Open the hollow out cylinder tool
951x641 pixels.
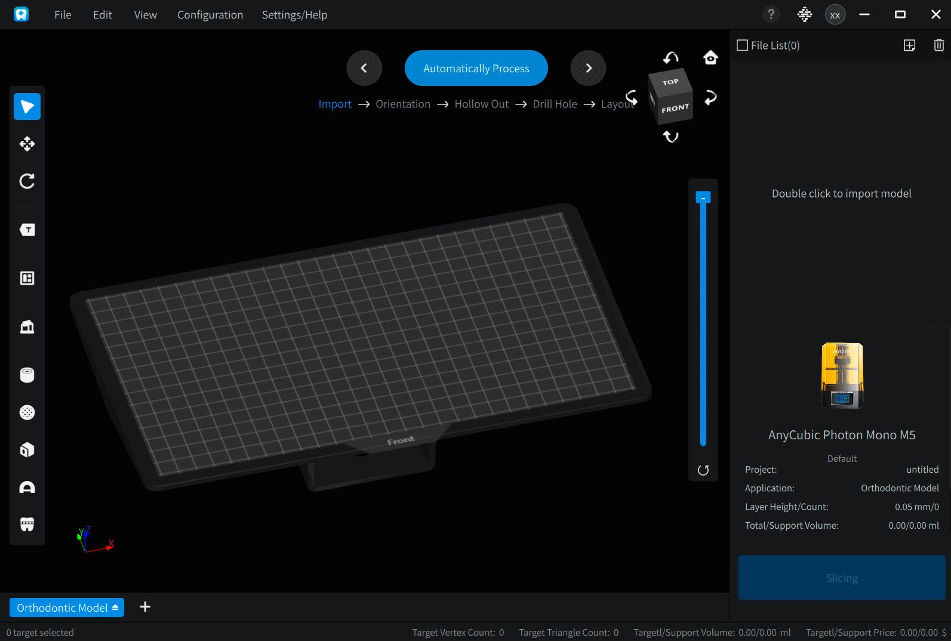click(x=27, y=375)
